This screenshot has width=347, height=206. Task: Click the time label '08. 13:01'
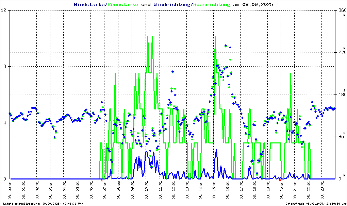tap(186, 190)
